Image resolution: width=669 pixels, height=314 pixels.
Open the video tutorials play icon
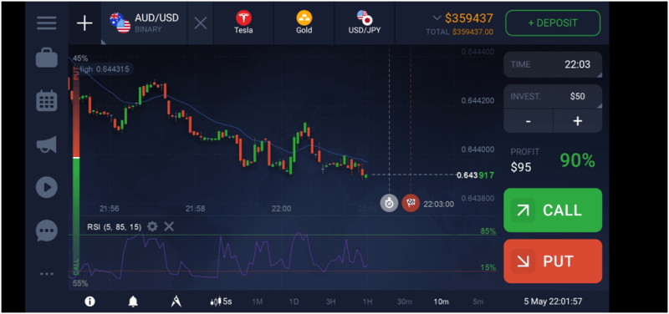(47, 187)
